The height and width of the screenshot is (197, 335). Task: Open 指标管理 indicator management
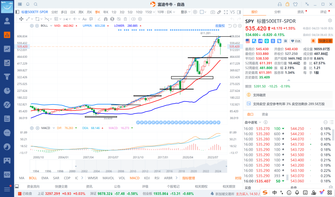tap(189, 178)
